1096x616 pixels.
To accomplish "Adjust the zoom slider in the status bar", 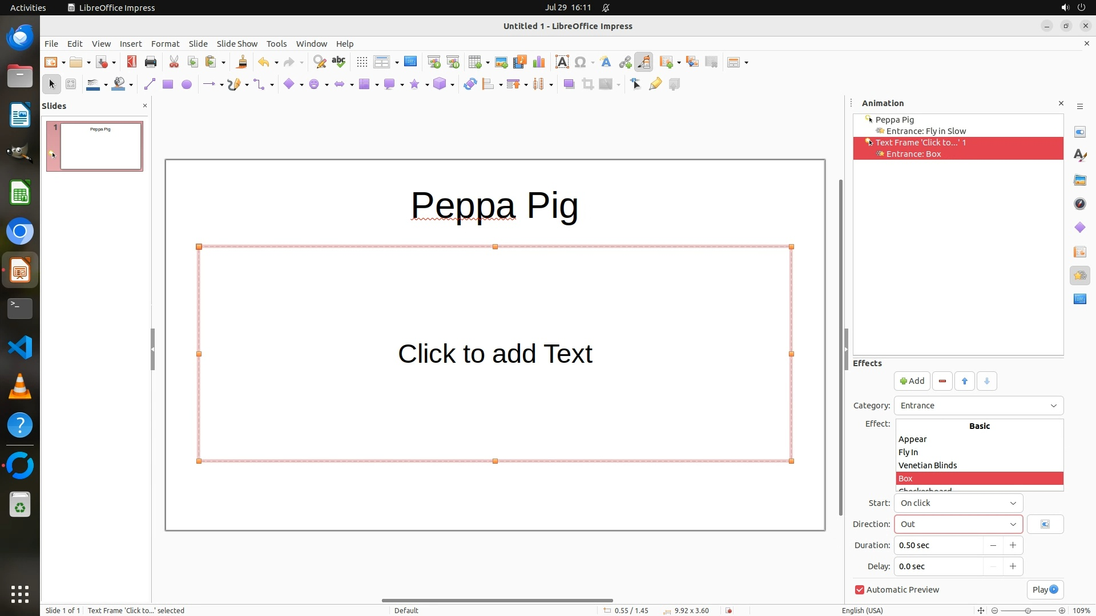I will coord(1027,610).
